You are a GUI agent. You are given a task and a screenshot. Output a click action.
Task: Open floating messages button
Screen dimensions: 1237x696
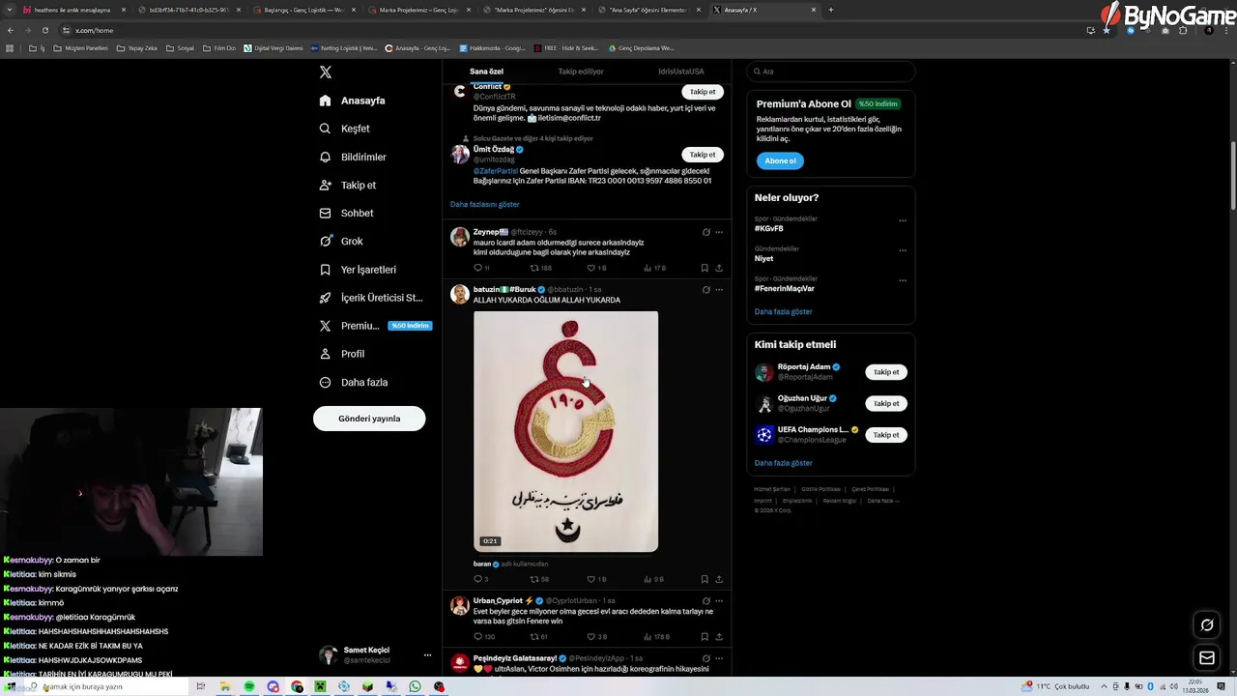pyautogui.click(x=1207, y=658)
